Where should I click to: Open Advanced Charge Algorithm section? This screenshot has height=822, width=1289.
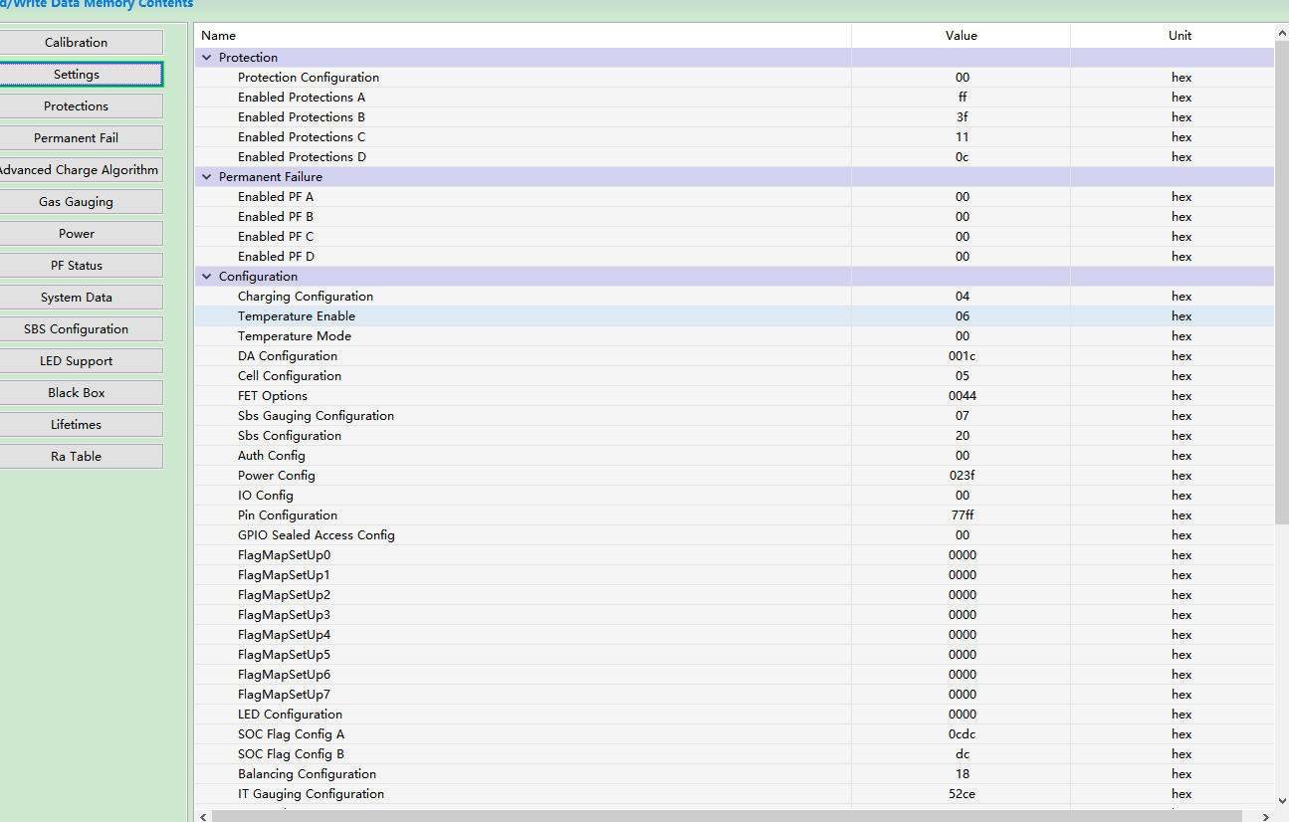coord(77,169)
